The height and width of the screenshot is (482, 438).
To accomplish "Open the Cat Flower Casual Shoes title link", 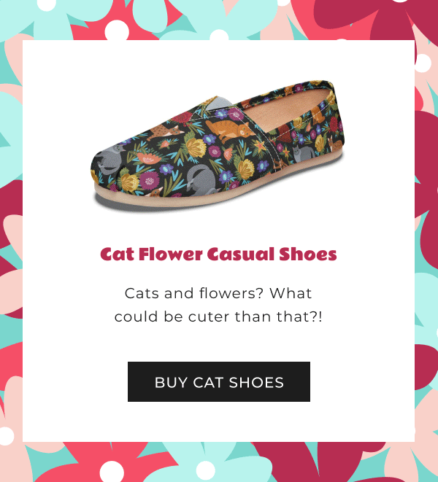I will pyautogui.click(x=218, y=254).
